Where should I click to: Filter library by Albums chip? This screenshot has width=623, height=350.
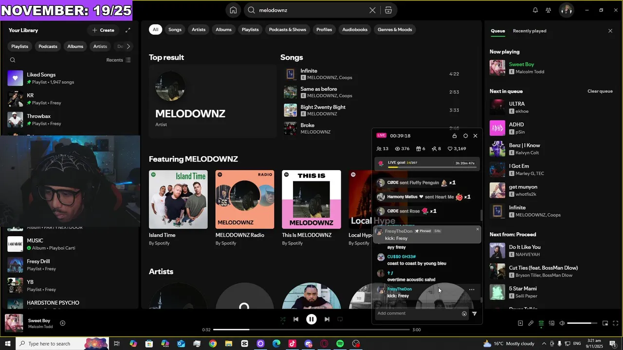coord(75,46)
